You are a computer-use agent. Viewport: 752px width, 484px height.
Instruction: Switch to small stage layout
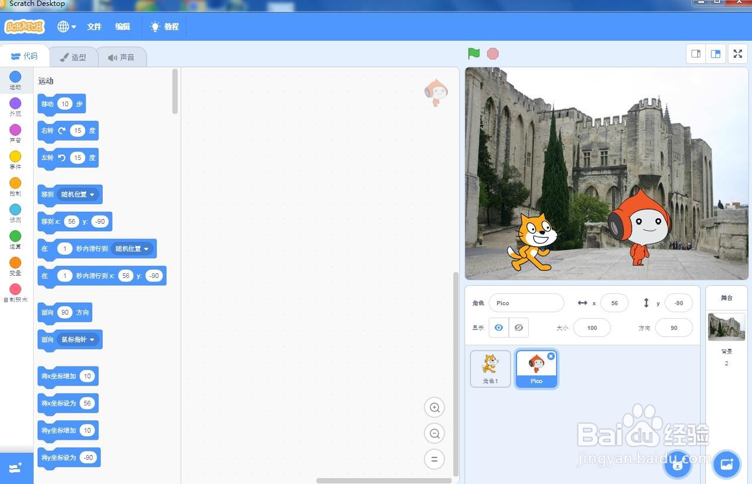pyautogui.click(x=696, y=54)
